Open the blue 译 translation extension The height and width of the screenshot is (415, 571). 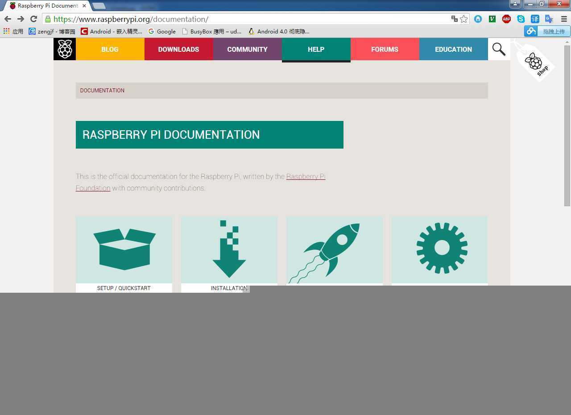(535, 19)
